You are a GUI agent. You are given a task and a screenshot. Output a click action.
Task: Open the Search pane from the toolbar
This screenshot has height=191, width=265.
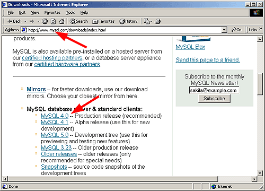pyautogui.click(x=79, y=21)
